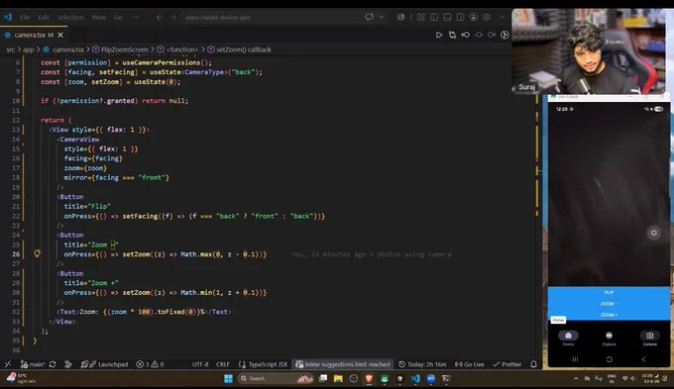This screenshot has height=389, width=674.
Task: Open the Accounts icon in the title bar
Action: click(473, 17)
